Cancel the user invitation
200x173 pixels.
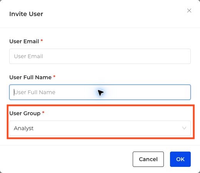coord(148,159)
